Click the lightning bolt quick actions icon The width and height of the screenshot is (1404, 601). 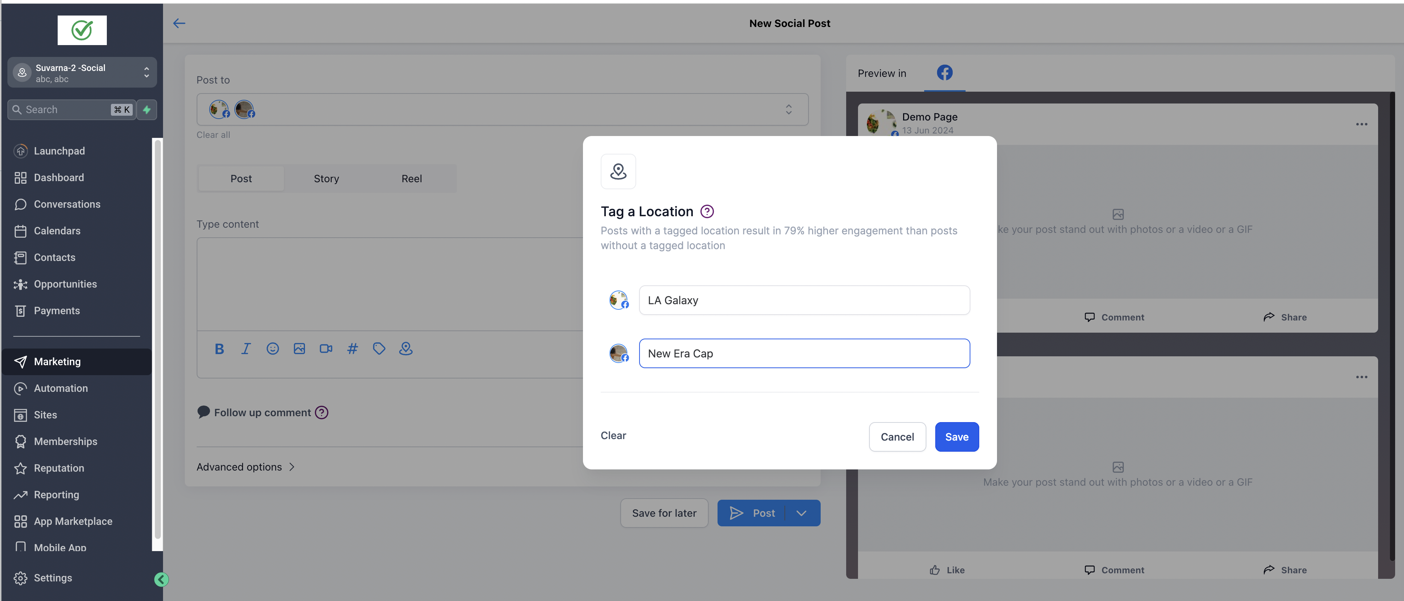tap(147, 109)
